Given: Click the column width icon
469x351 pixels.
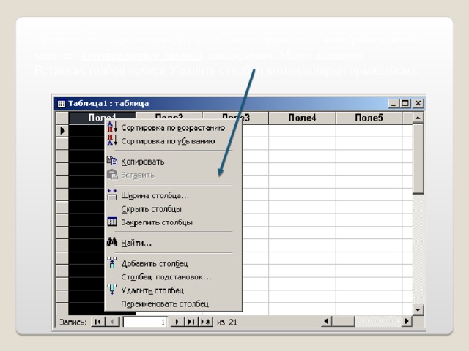Looking at the screenshot, I should pos(112,195).
